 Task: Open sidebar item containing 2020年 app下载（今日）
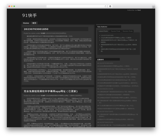tap(116, 106)
